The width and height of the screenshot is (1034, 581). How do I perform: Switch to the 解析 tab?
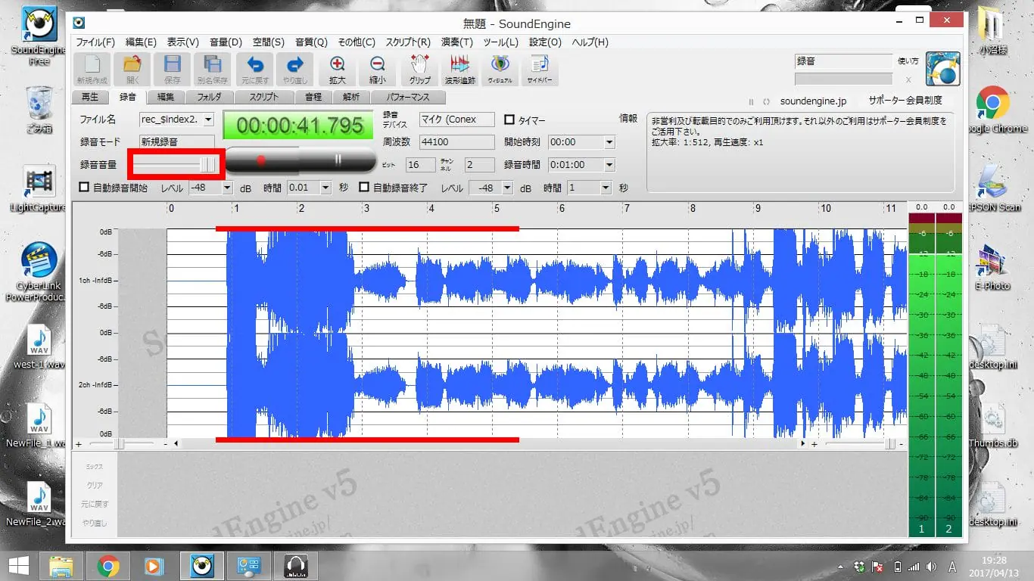coord(351,98)
